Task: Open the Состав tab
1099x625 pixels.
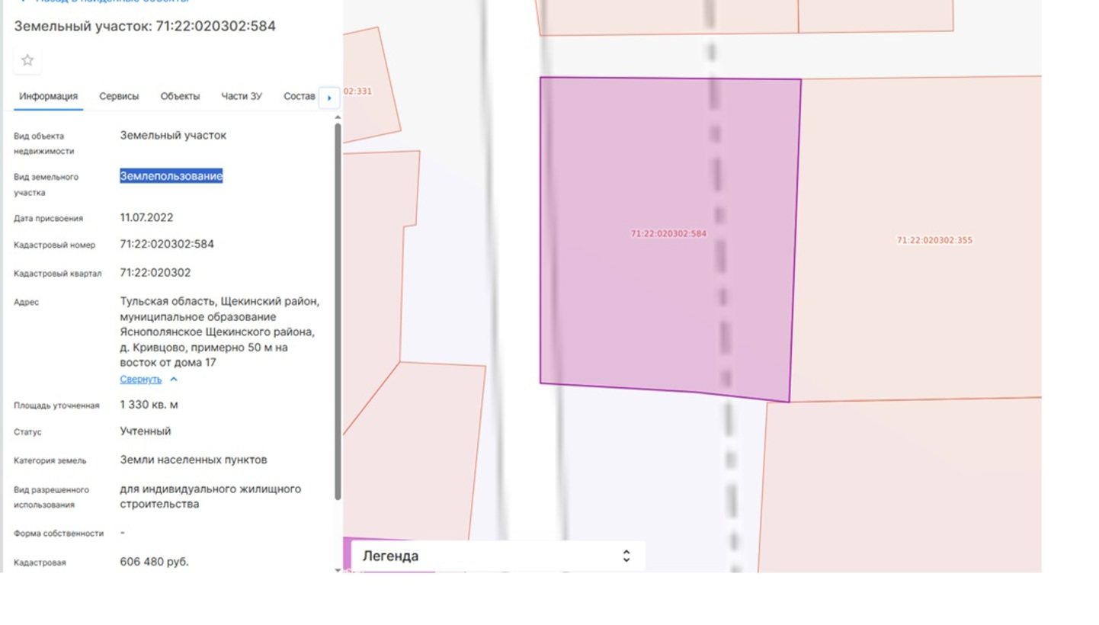Action: click(300, 97)
